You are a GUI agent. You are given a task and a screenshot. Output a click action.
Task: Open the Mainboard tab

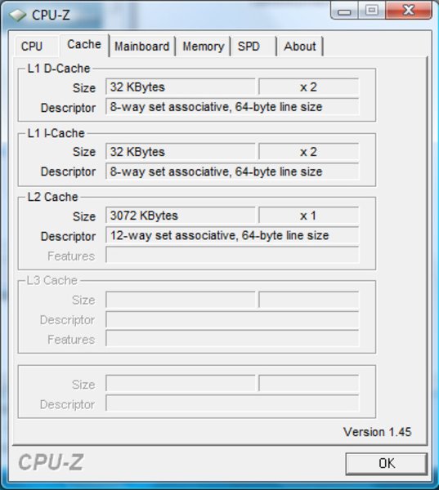[141, 47]
